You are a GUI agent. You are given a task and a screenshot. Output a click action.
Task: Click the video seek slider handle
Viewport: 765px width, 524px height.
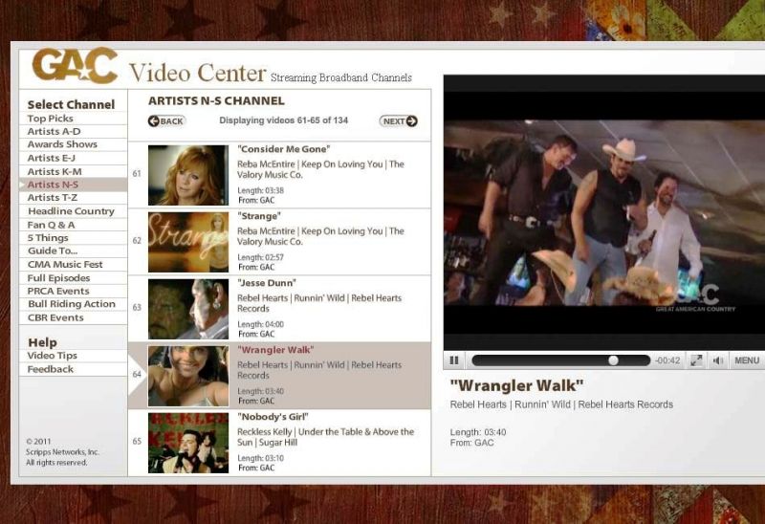(614, 360)
